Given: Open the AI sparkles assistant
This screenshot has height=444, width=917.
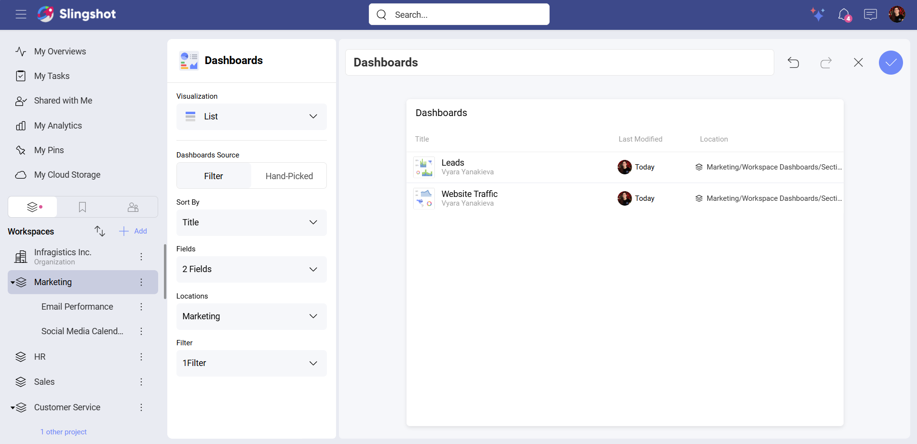Looking at the screenshot, I should click(x=818, y=14).
